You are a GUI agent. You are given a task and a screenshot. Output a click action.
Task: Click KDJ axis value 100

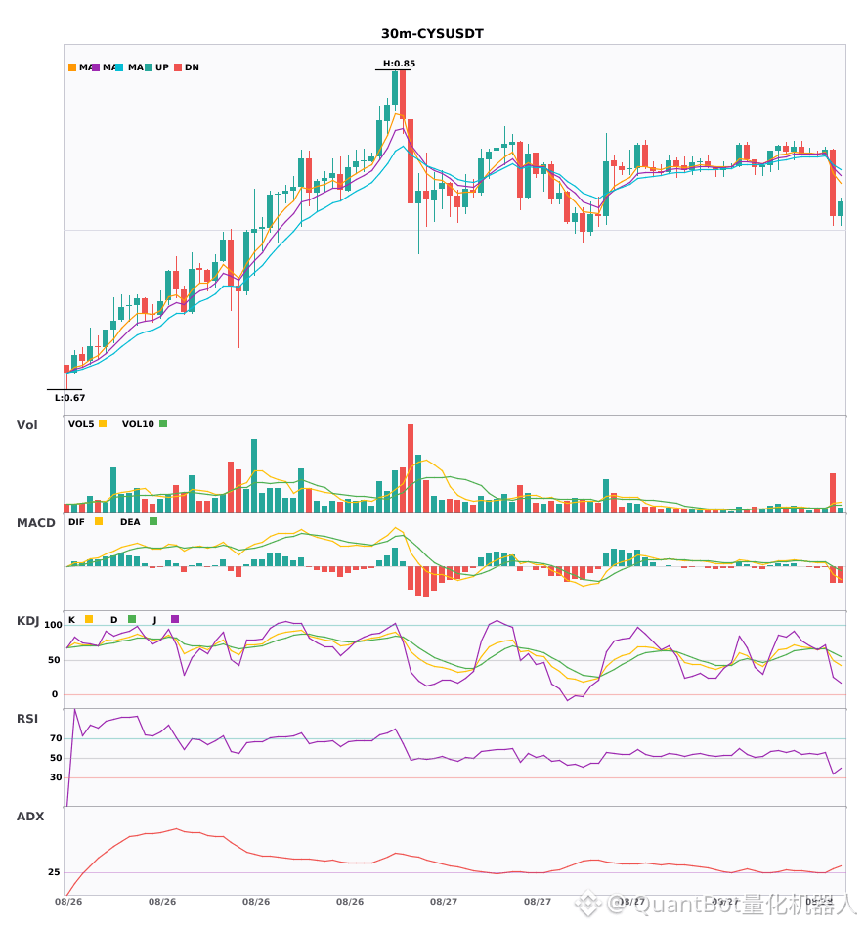click(x=54, y=625)
